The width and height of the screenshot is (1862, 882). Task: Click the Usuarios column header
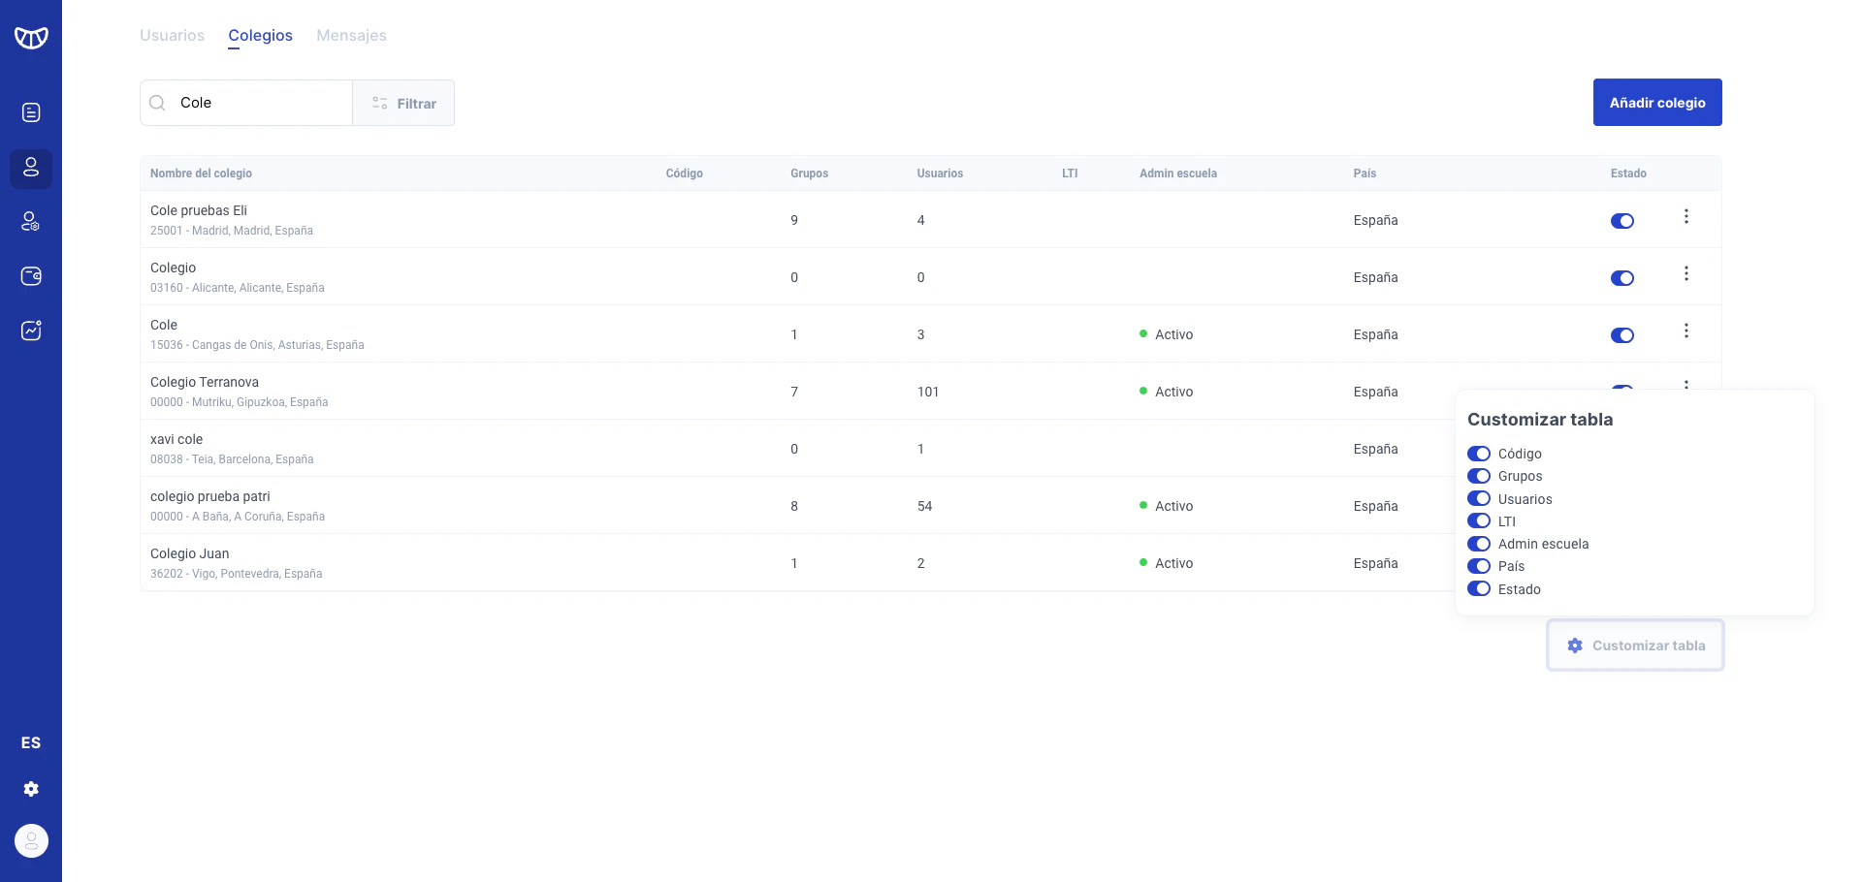point(940,173)
